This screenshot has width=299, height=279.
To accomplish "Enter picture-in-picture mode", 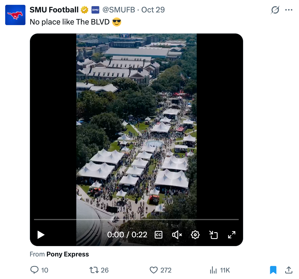I will tap(213, 235).
